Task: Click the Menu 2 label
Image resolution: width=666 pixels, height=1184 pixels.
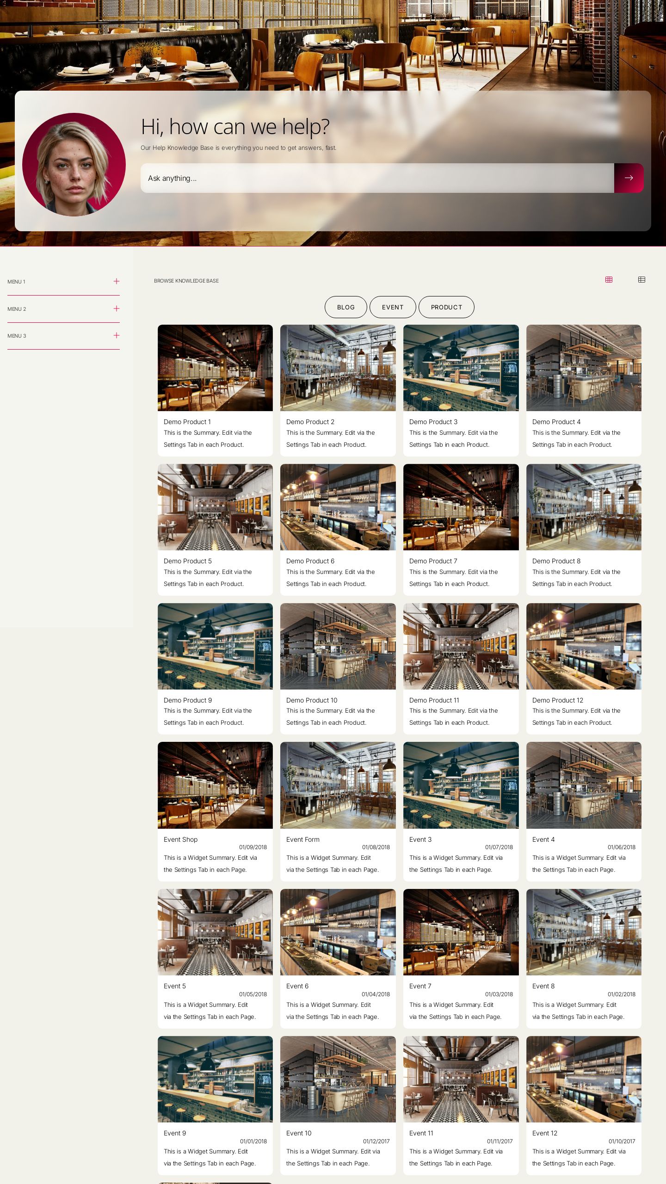Action: point(17,309)
